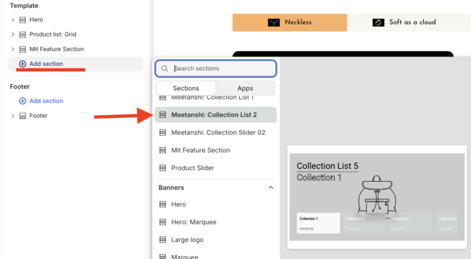Viewport: 471px width, 259px height.
Task: Click Add section under Template
Action: 75,64
